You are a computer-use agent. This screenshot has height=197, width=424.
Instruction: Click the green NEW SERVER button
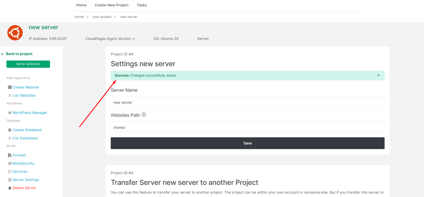[x=28, y=64]
